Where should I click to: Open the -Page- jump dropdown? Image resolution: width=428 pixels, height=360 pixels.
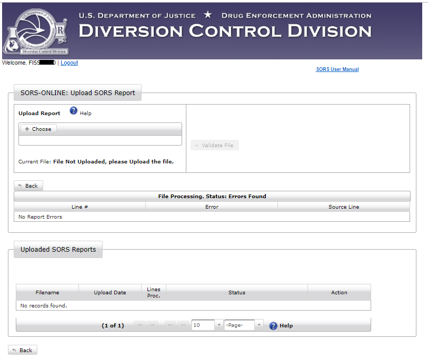[243, 325]
